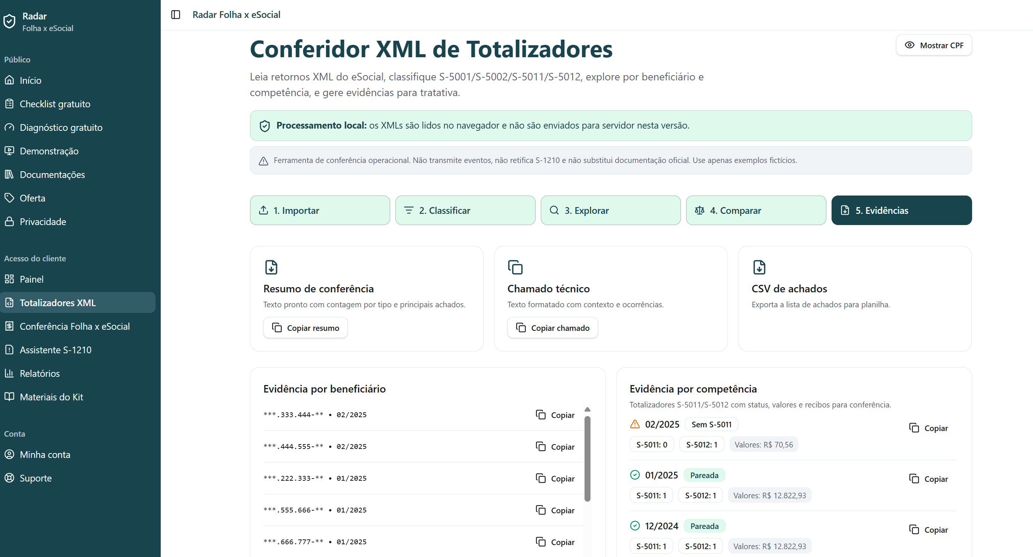
Task: Open Demonstração in the sidebar
Action: (x=78, y=151)
